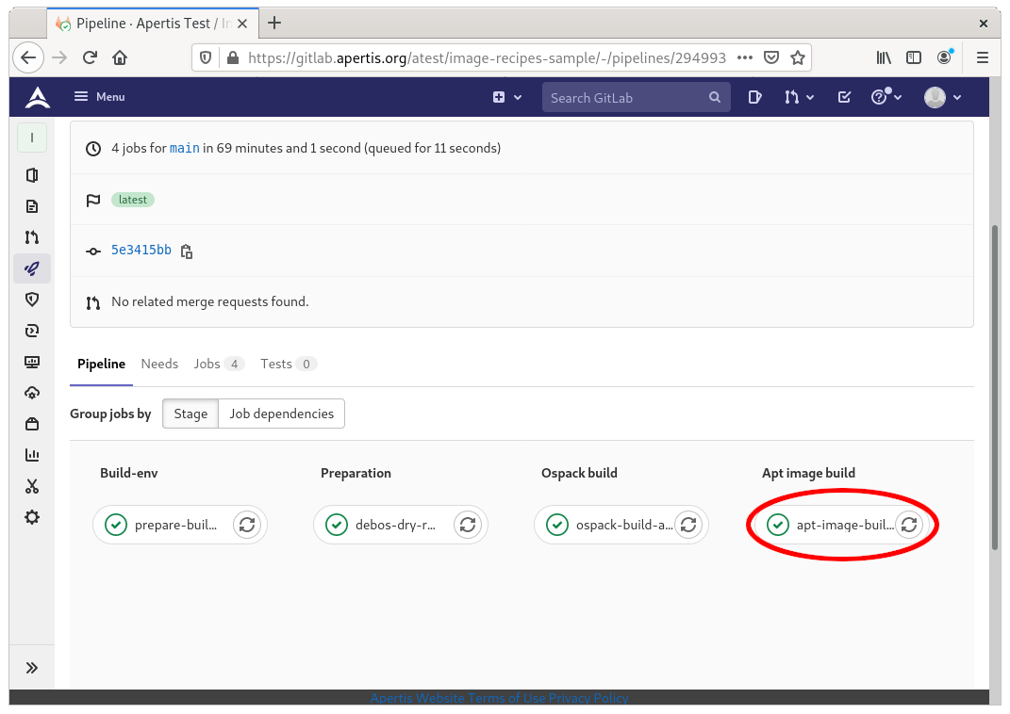Save page to Pocket
Image resolution: width=1010 pixels, height=714 pixels.
click(771, 57)
